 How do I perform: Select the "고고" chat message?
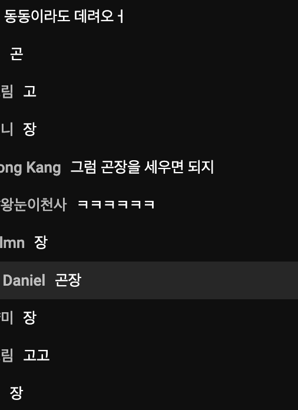tap(37, 355)
